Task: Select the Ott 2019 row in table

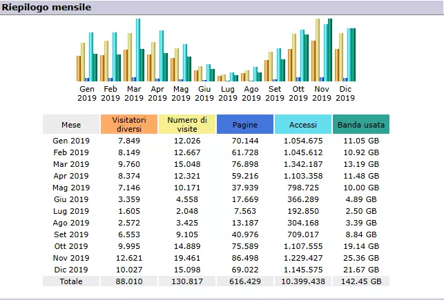Action: tap(71, 246)
